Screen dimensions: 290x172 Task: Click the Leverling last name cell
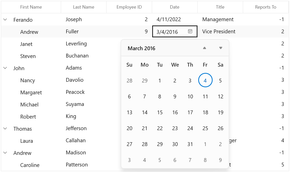coord(84,44)
